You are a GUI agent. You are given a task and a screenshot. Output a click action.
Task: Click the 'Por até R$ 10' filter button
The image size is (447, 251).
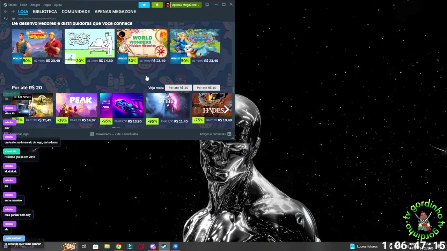[206, 88]
